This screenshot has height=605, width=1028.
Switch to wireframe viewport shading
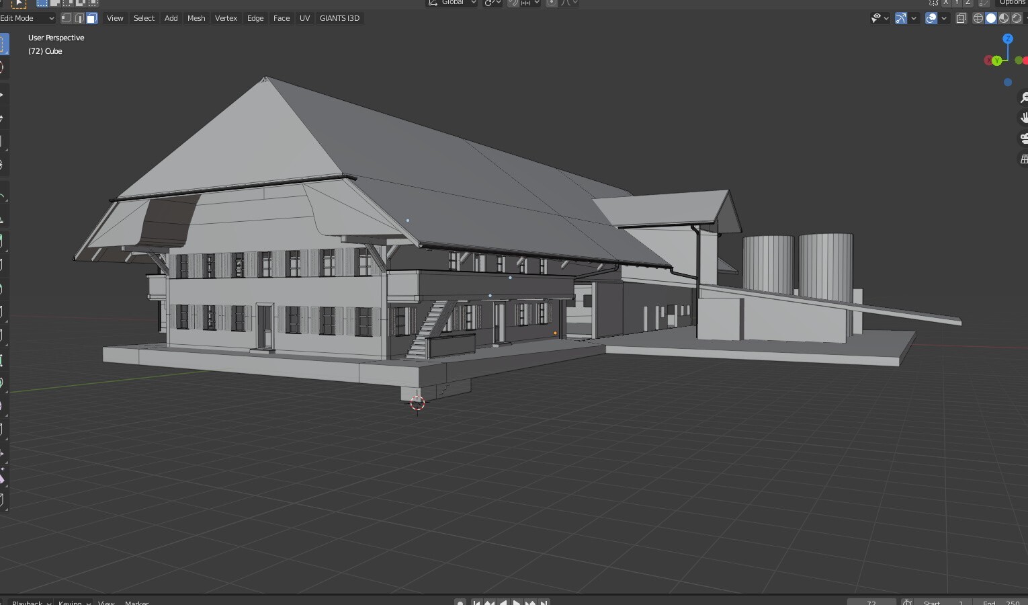[x=978, y=18]
